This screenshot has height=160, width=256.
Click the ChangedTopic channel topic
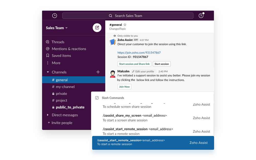(118, 29)
